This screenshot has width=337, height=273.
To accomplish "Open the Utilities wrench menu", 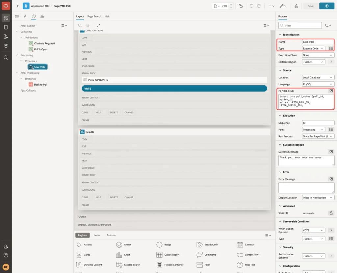I will coord(283,6).
